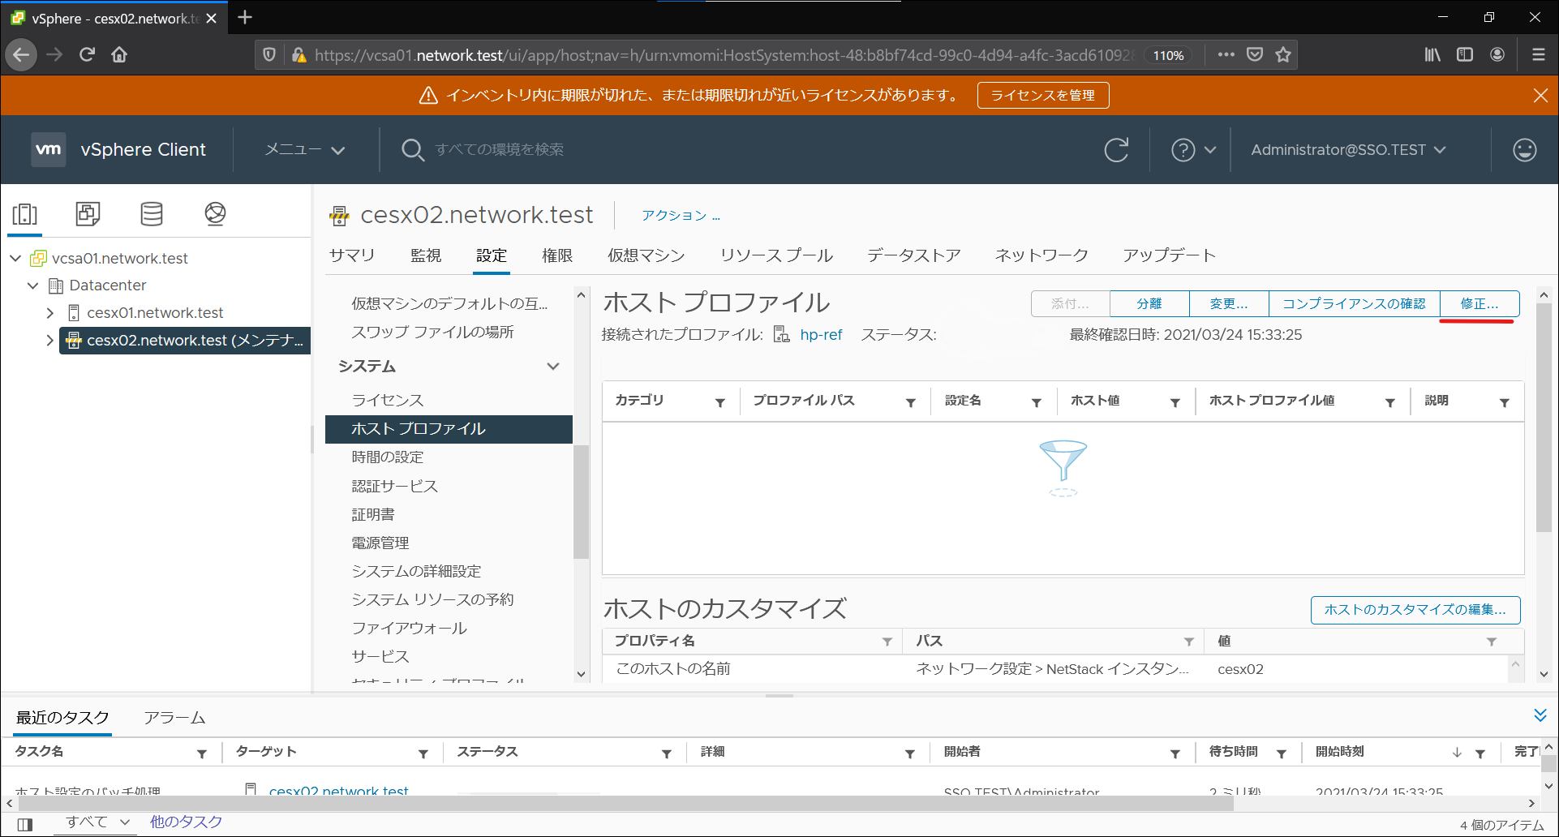Open the Firefox hamburger menu
The image size is (1559, 837).
[x=1538, y=54]
